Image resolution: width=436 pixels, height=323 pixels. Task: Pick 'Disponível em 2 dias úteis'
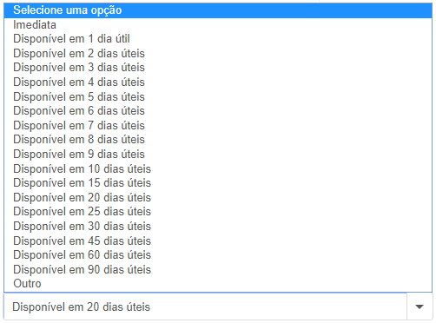click(218, 54)
